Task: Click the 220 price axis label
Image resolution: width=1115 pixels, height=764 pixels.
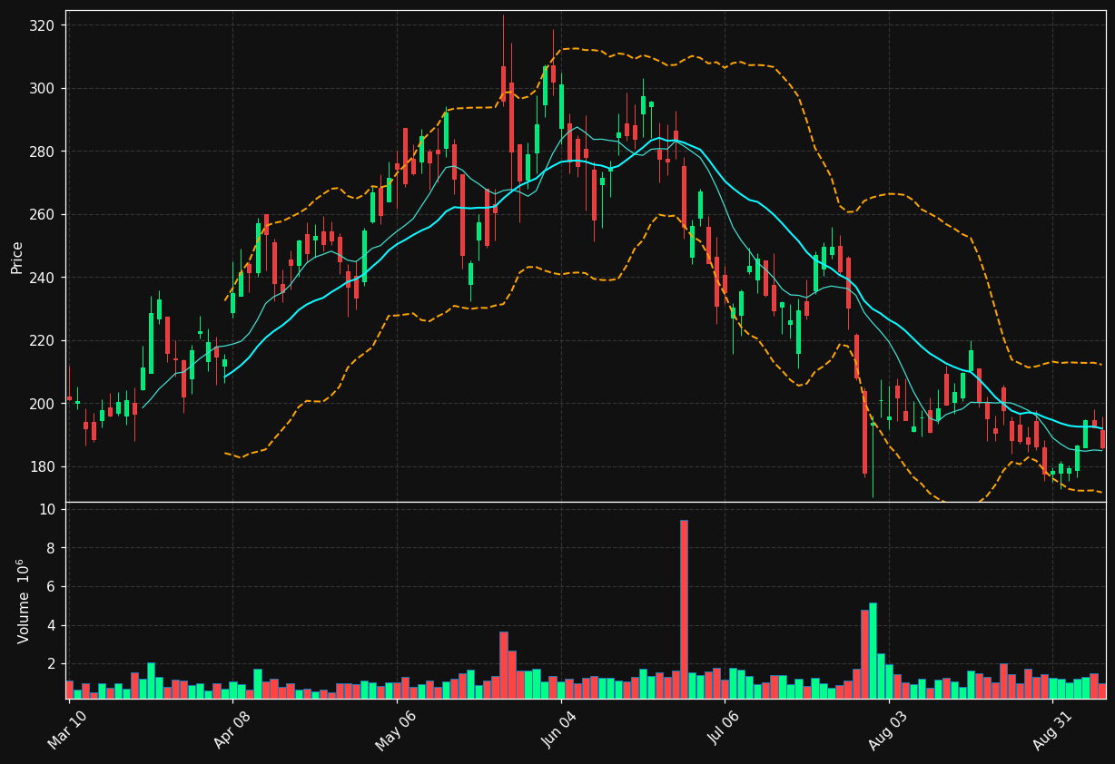Action: (44, 341)
